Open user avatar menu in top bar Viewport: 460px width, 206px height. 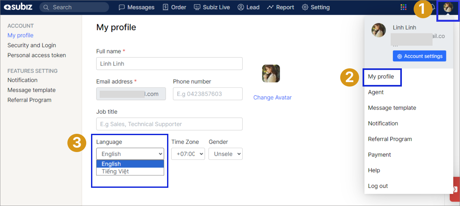point(448,7)
